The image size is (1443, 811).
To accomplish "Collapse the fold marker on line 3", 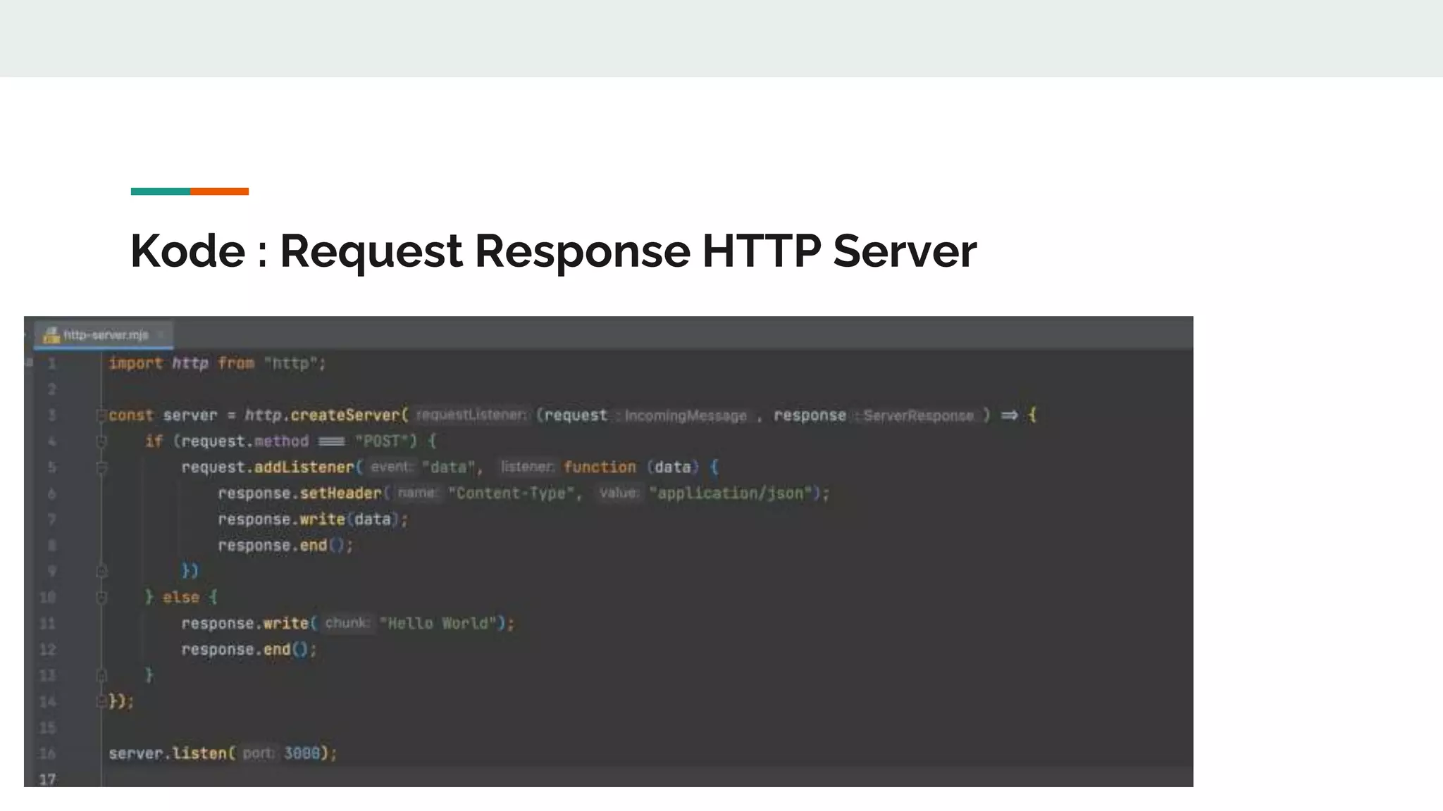I will tap(101, 415).
